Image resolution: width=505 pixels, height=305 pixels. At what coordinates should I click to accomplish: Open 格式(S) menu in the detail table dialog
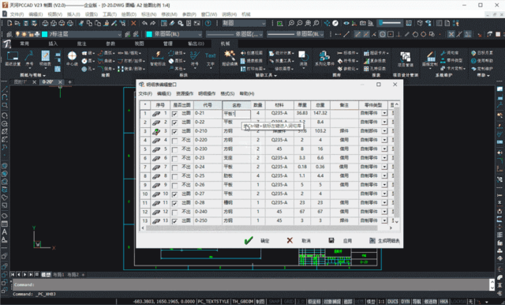[227, 93]
